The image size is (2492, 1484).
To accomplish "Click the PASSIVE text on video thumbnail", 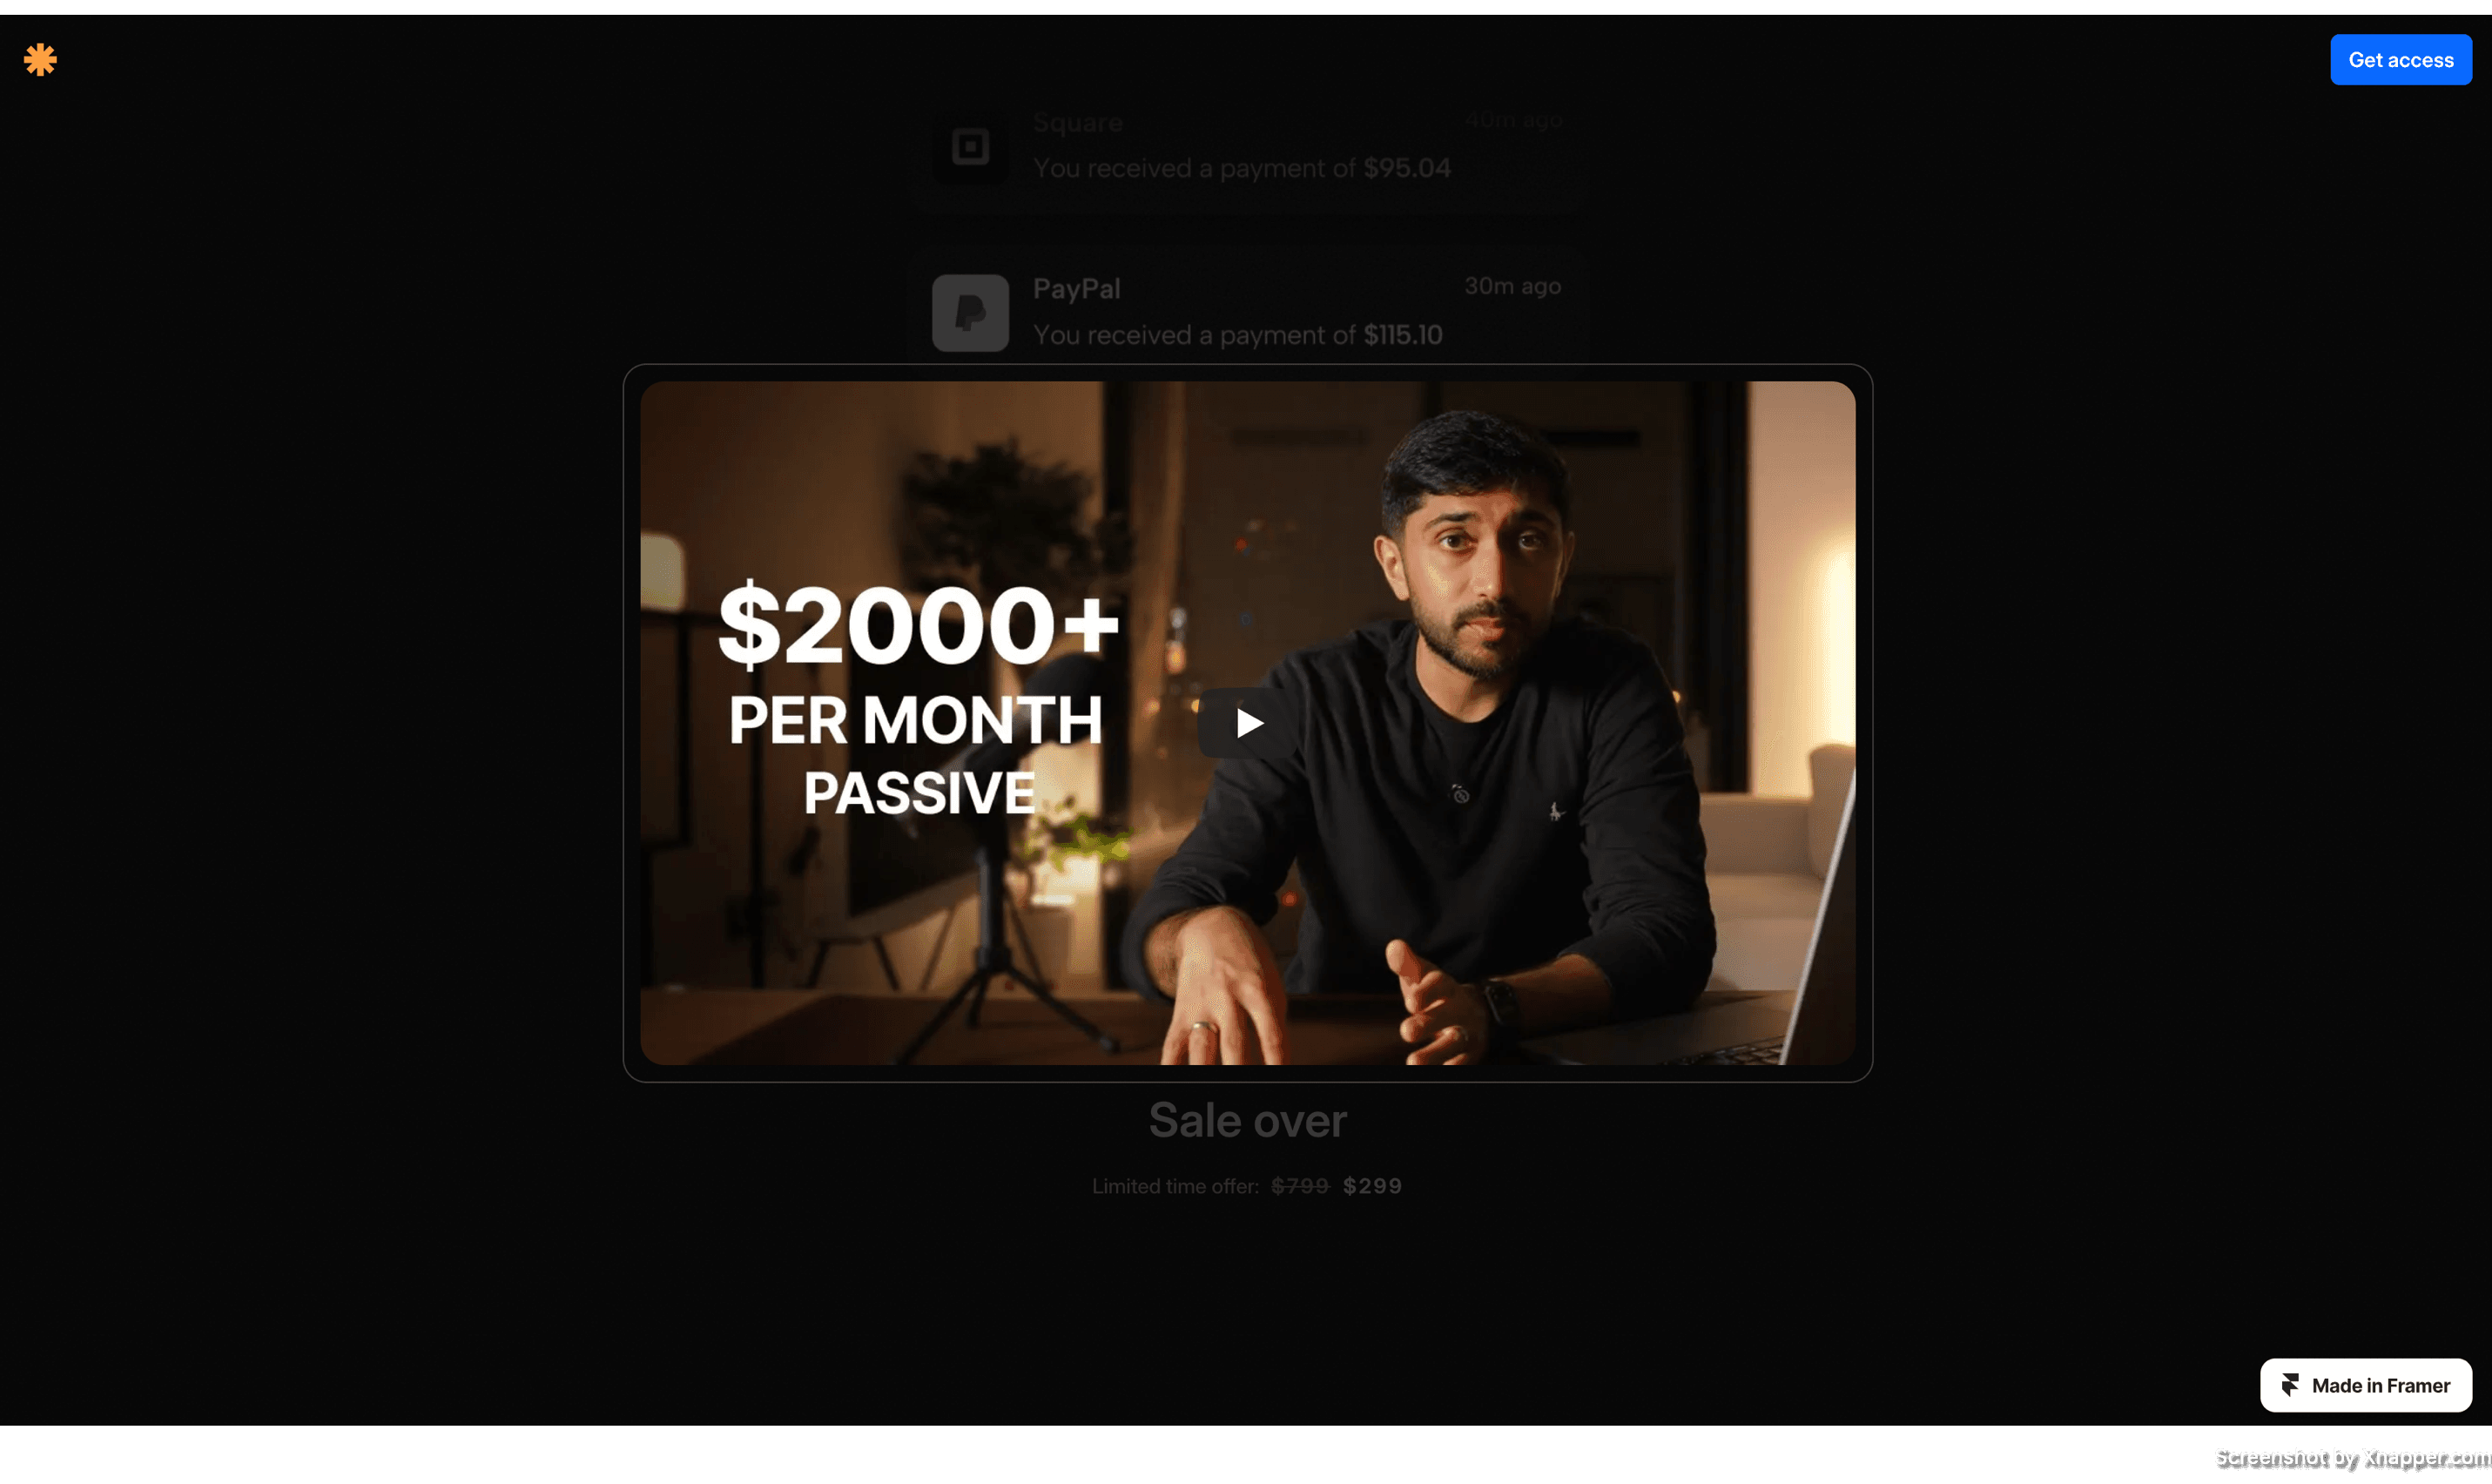I will [919, 794].
